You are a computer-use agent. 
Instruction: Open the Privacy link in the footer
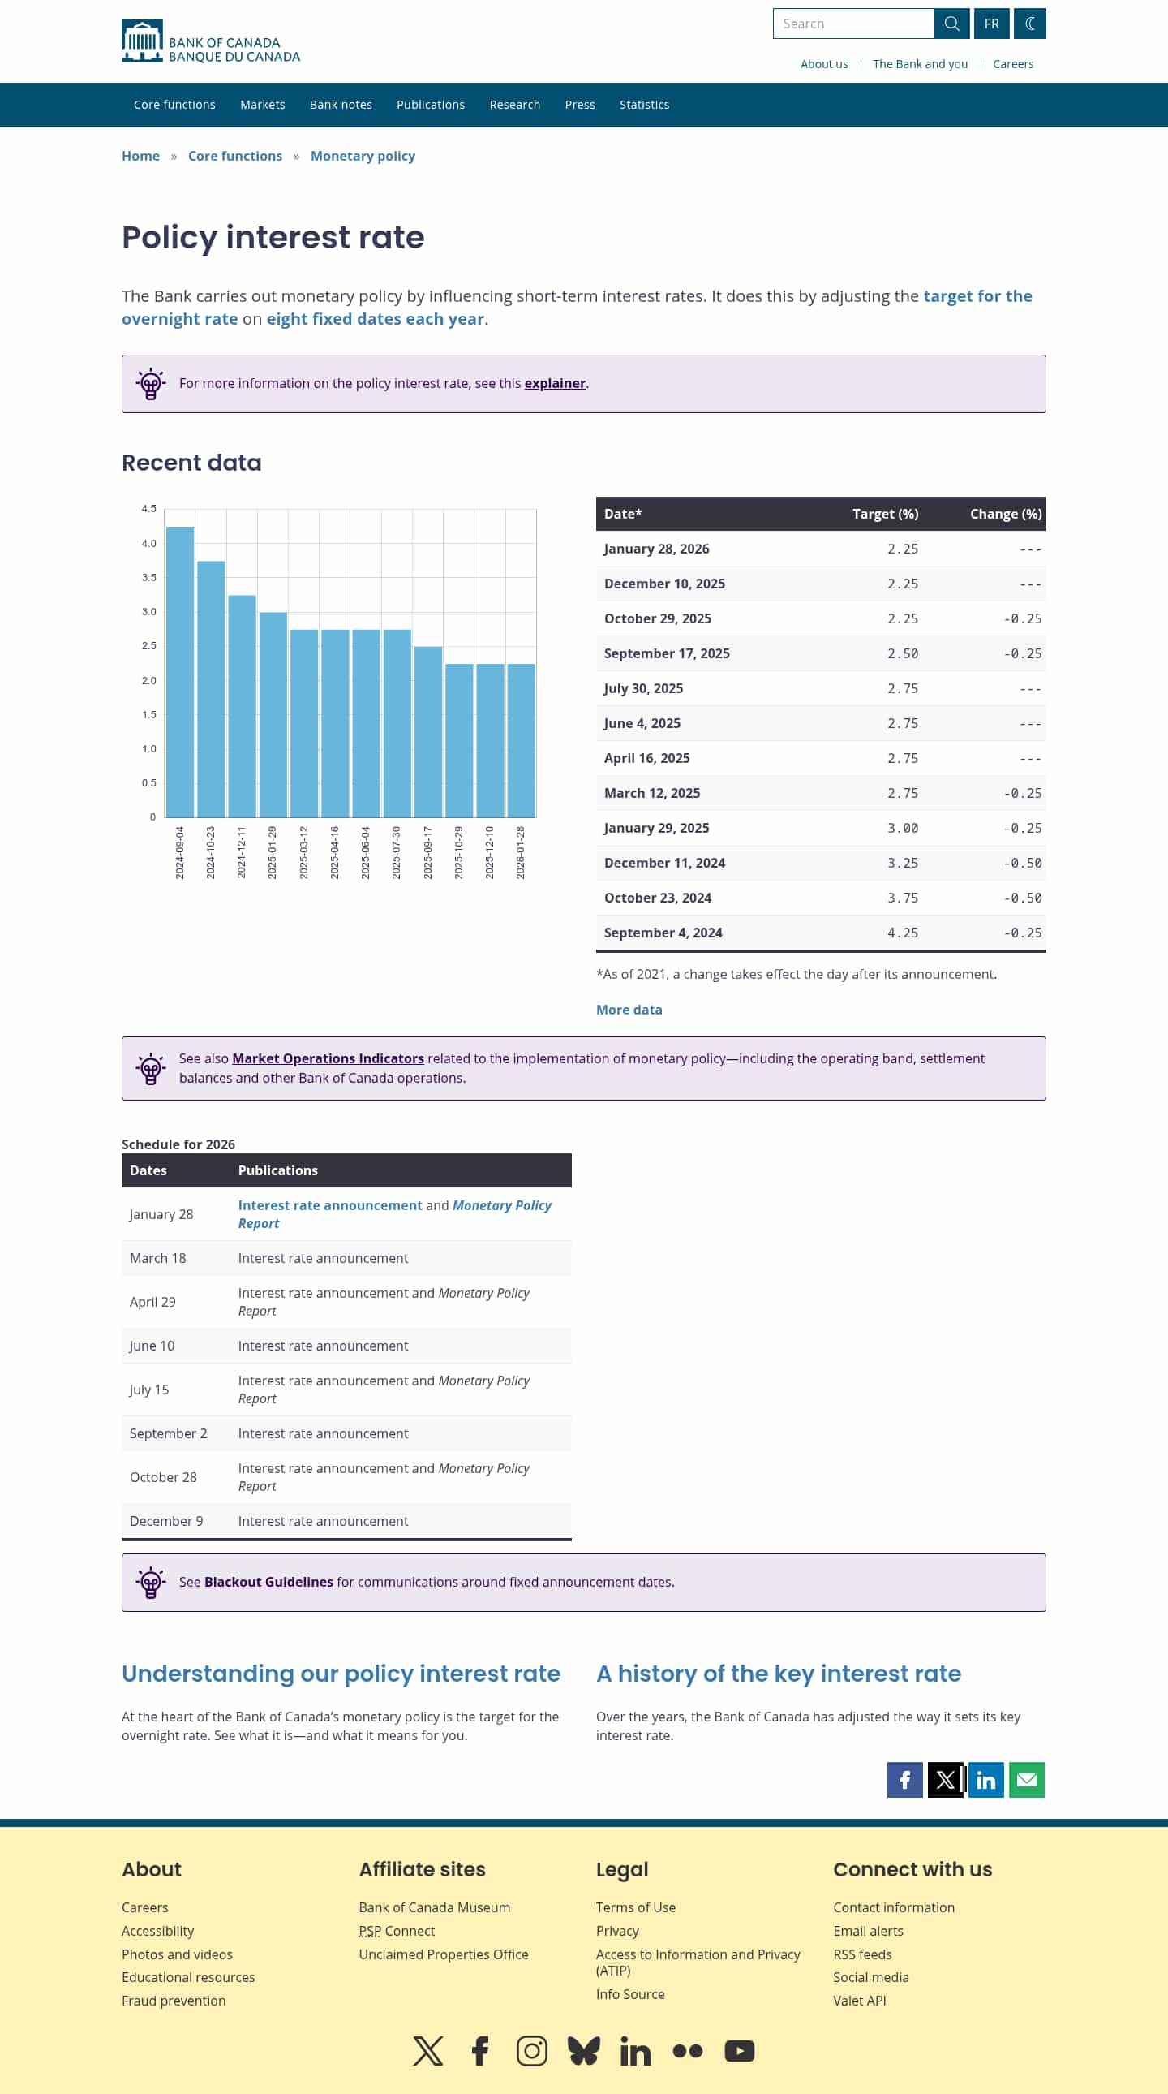(x=617, y=1931)
